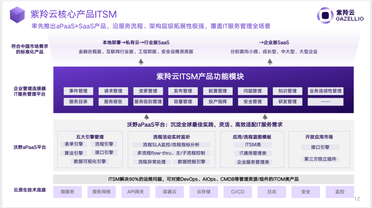Click the 数据可视化引擎 box
Viewport: 372px width, 208px height.
click(x=90, y=161)
